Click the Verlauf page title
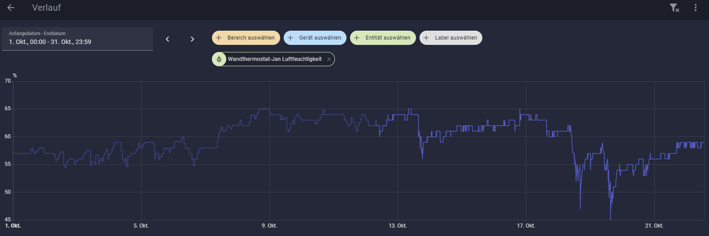The height and width of the screenshot is (236, 709). pos(46,8)
